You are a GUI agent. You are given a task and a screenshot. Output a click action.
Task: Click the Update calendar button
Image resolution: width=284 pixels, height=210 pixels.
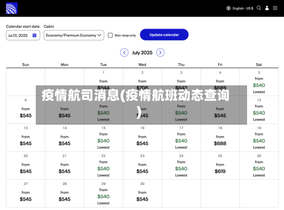[164, 35]
